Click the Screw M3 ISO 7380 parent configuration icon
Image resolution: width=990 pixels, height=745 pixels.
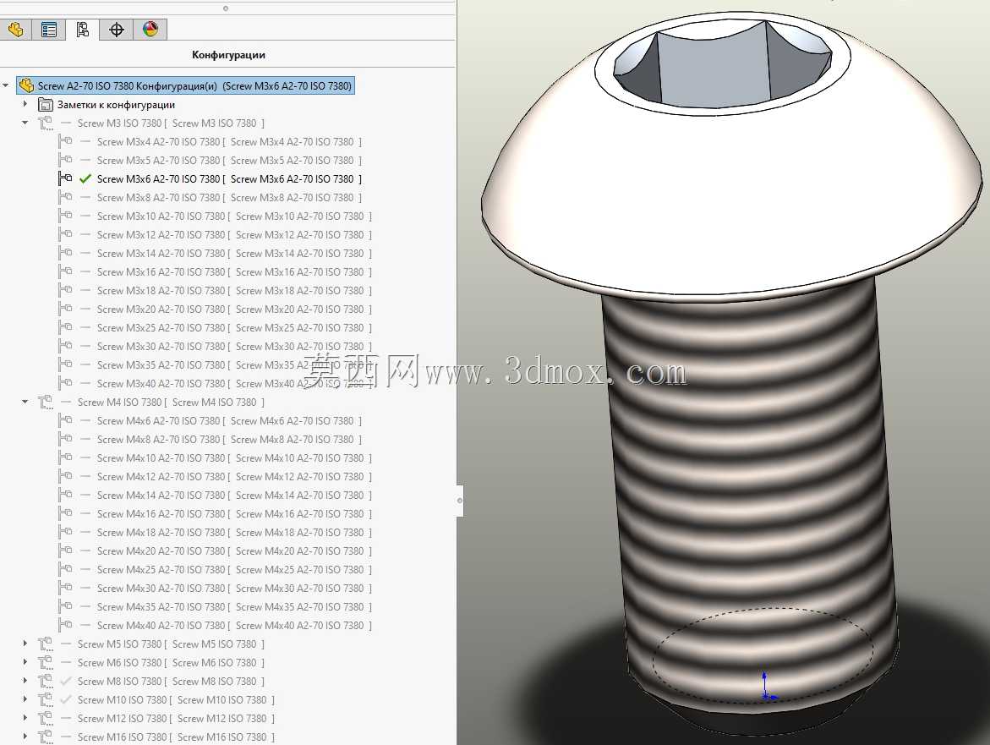pyautogui.click(x=46, y=123)
